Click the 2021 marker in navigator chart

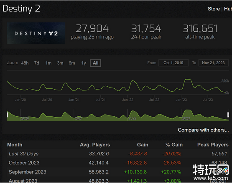click(x=79, y=118)
